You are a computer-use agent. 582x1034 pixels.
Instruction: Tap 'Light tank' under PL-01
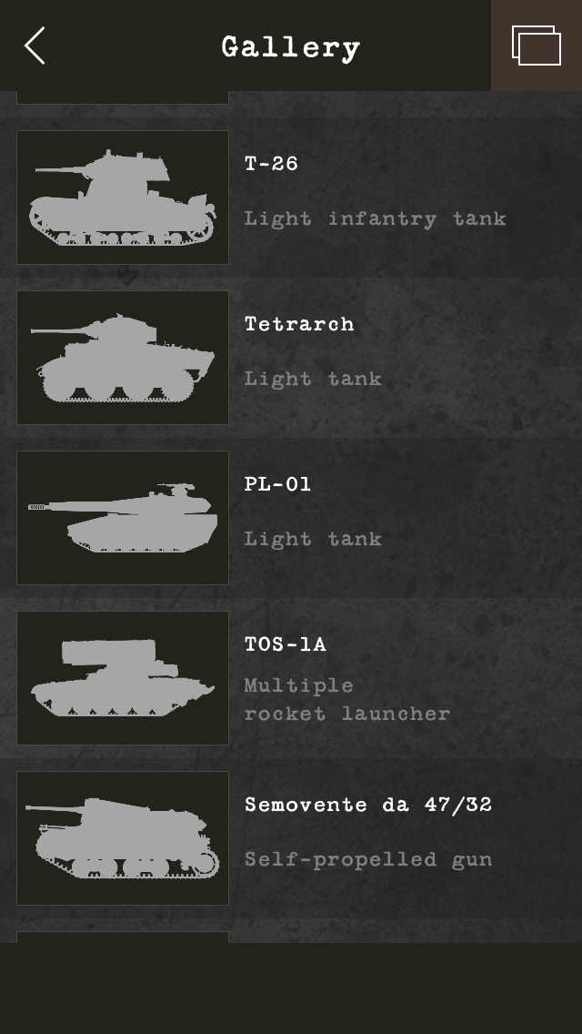click(x=313, y=539)
